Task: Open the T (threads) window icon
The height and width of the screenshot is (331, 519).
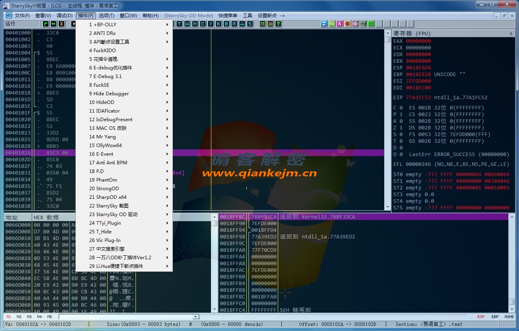Action: pyautogui.click(x=179, y=24)
